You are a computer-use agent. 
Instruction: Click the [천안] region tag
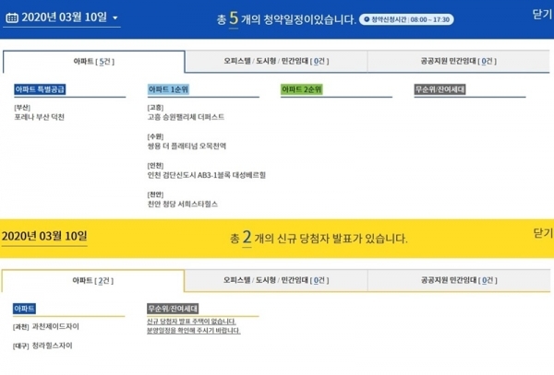point(155,194)
